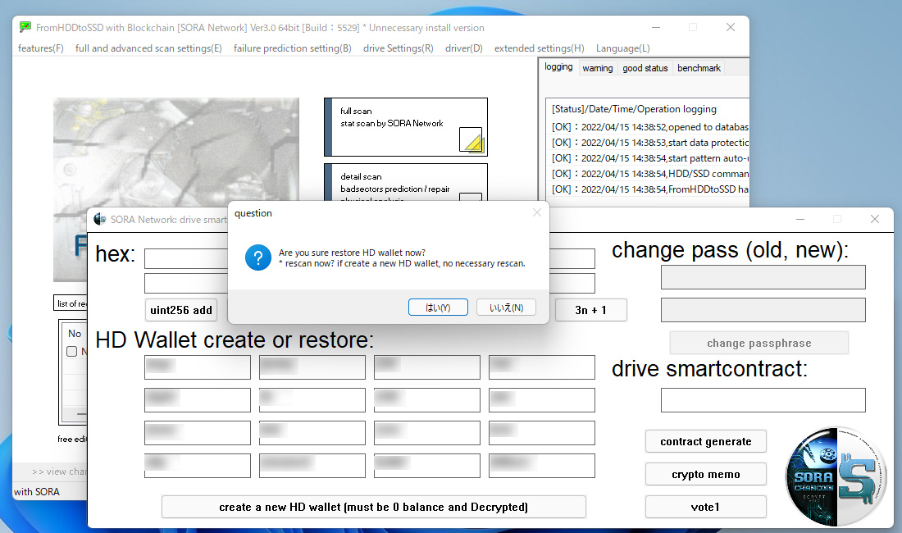
Task: Toggle the checkbox under the No column
Action: click(x=72, y=351)
